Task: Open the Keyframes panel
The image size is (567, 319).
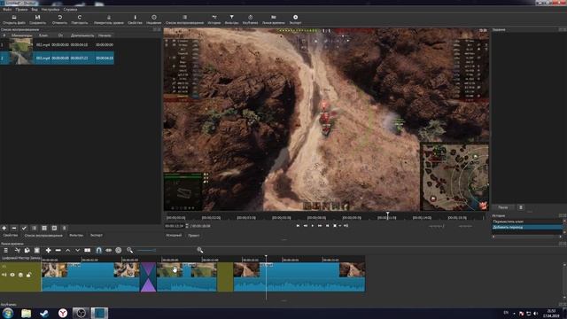Action: [x=250, y=19]
